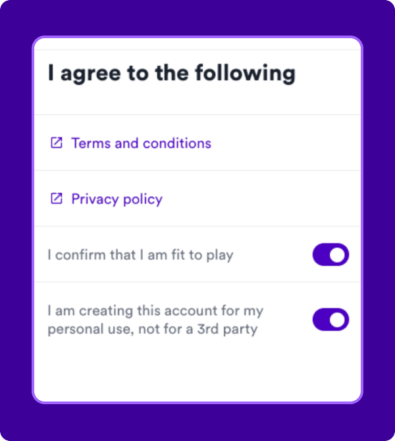Click the word "policy" in the second link
This screenshot has height=441, width=395.
[143, 199]
